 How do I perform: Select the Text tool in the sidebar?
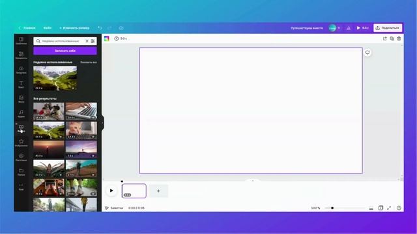coord(21,84)
